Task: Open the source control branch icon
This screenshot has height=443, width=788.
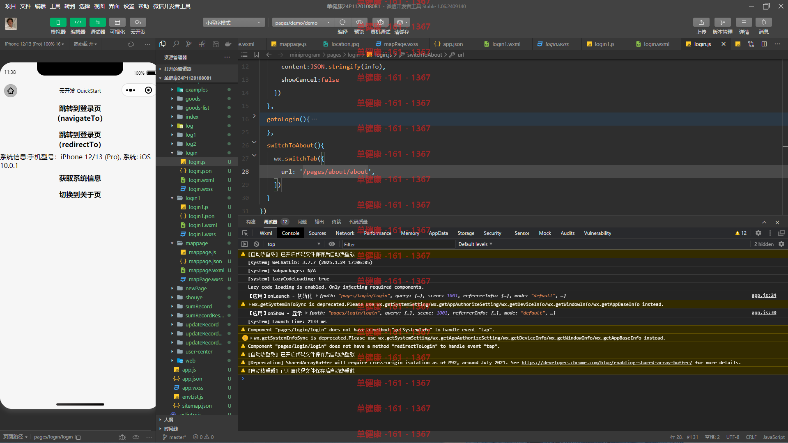Action: [x=189, y=44]
